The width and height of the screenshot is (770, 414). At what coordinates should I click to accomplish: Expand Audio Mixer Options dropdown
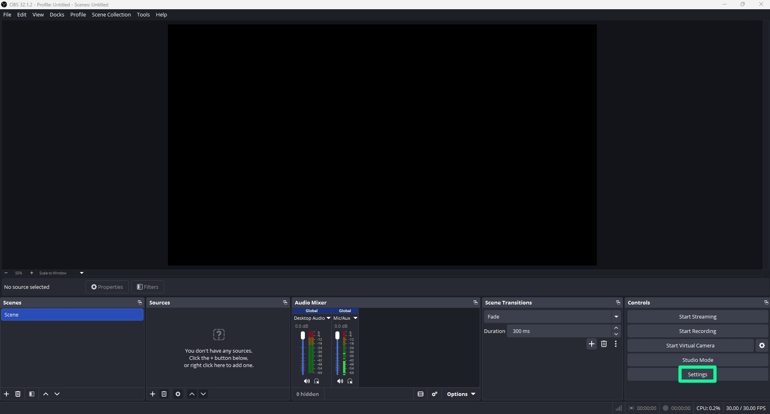tap(461, 394)
